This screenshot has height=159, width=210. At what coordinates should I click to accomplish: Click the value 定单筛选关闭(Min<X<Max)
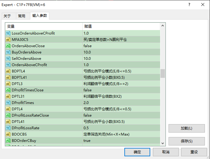pos(106,134)
